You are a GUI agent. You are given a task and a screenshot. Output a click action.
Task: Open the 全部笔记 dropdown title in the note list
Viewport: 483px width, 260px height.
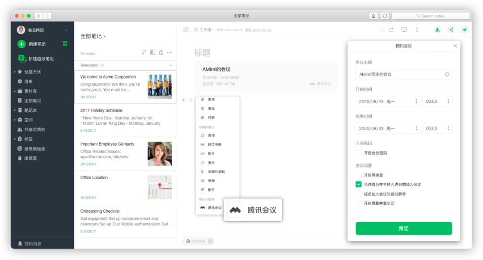click(93, 36)
